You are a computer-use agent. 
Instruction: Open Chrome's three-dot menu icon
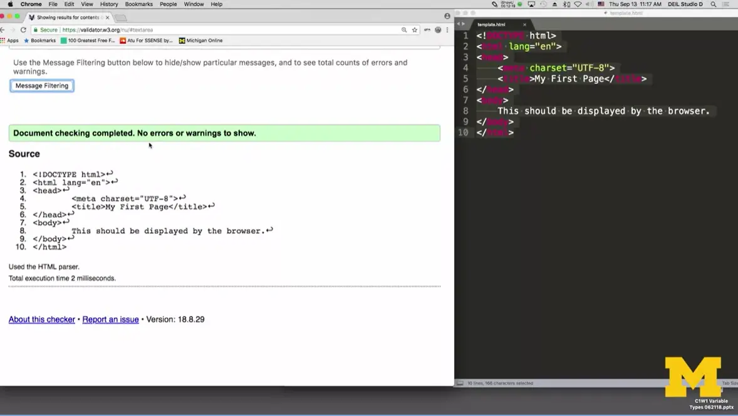[x=447, y=29]
